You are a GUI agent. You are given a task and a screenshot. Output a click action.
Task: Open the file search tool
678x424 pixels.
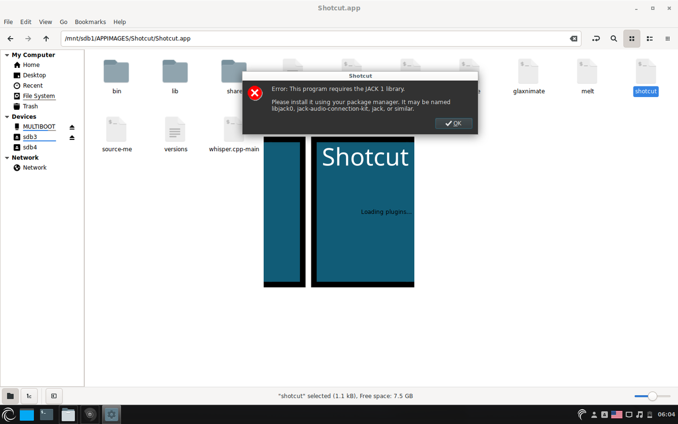614,39
